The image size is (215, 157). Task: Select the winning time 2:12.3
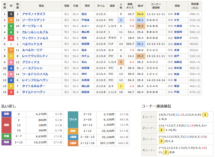(101, 14)
